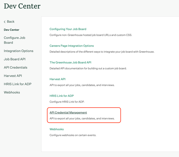Click HRIS Link for ADP heading link

[x=62, y=96]
